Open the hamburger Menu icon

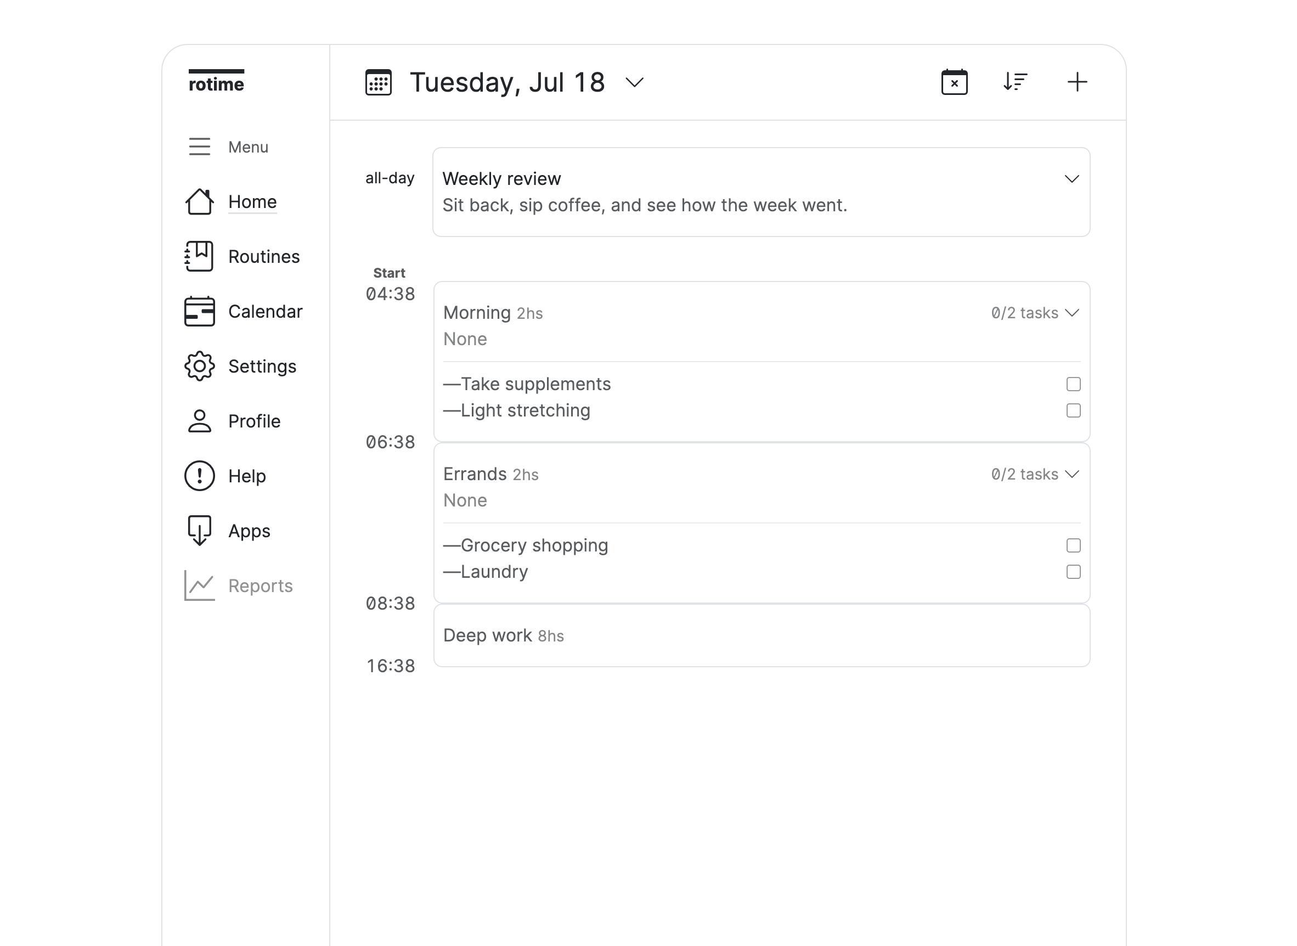coord(199,147)
